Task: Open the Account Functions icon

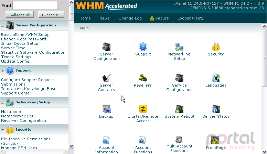Action: click(x=142, y=140)
